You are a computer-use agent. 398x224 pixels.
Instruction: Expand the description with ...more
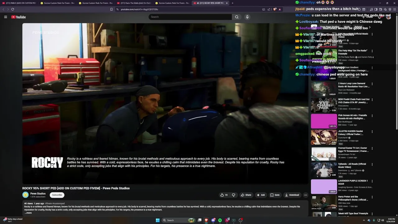28,213
